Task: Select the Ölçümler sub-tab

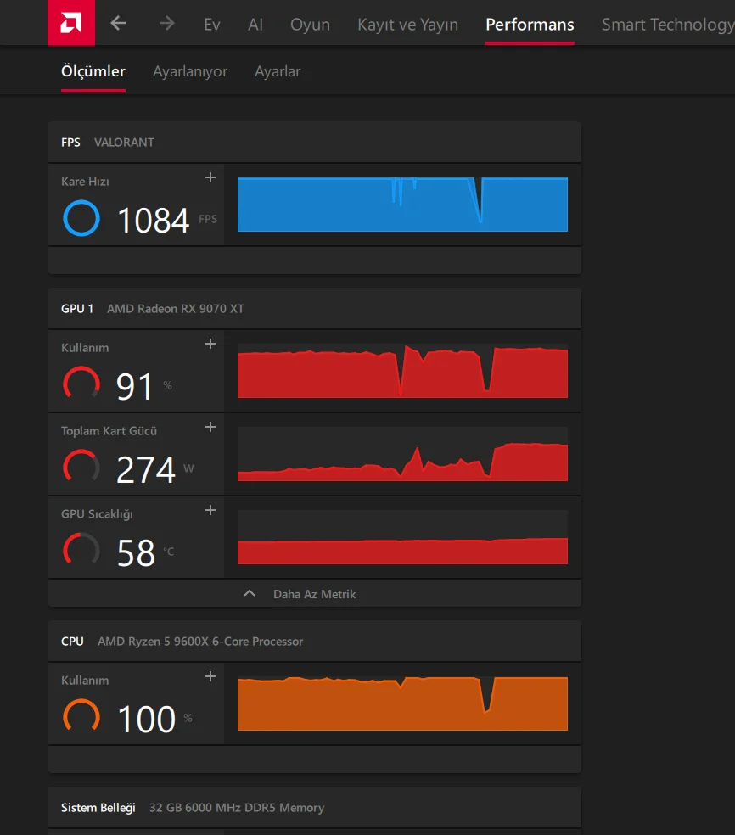Action: point(93,71)
